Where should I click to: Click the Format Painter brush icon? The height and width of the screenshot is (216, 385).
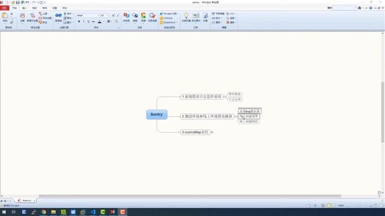(11, 23)
